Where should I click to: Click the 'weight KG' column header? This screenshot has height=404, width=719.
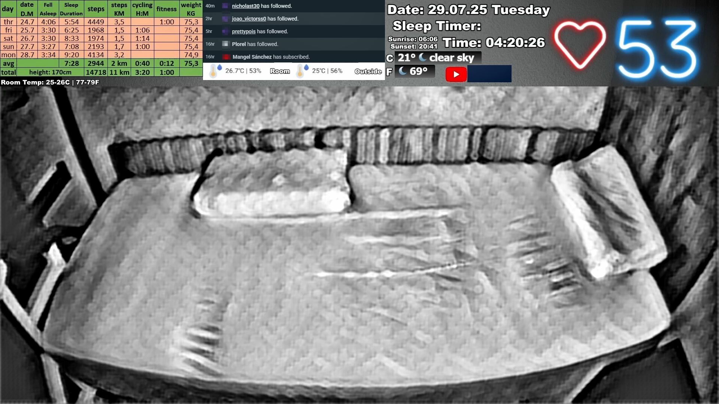tap(191, 9)
